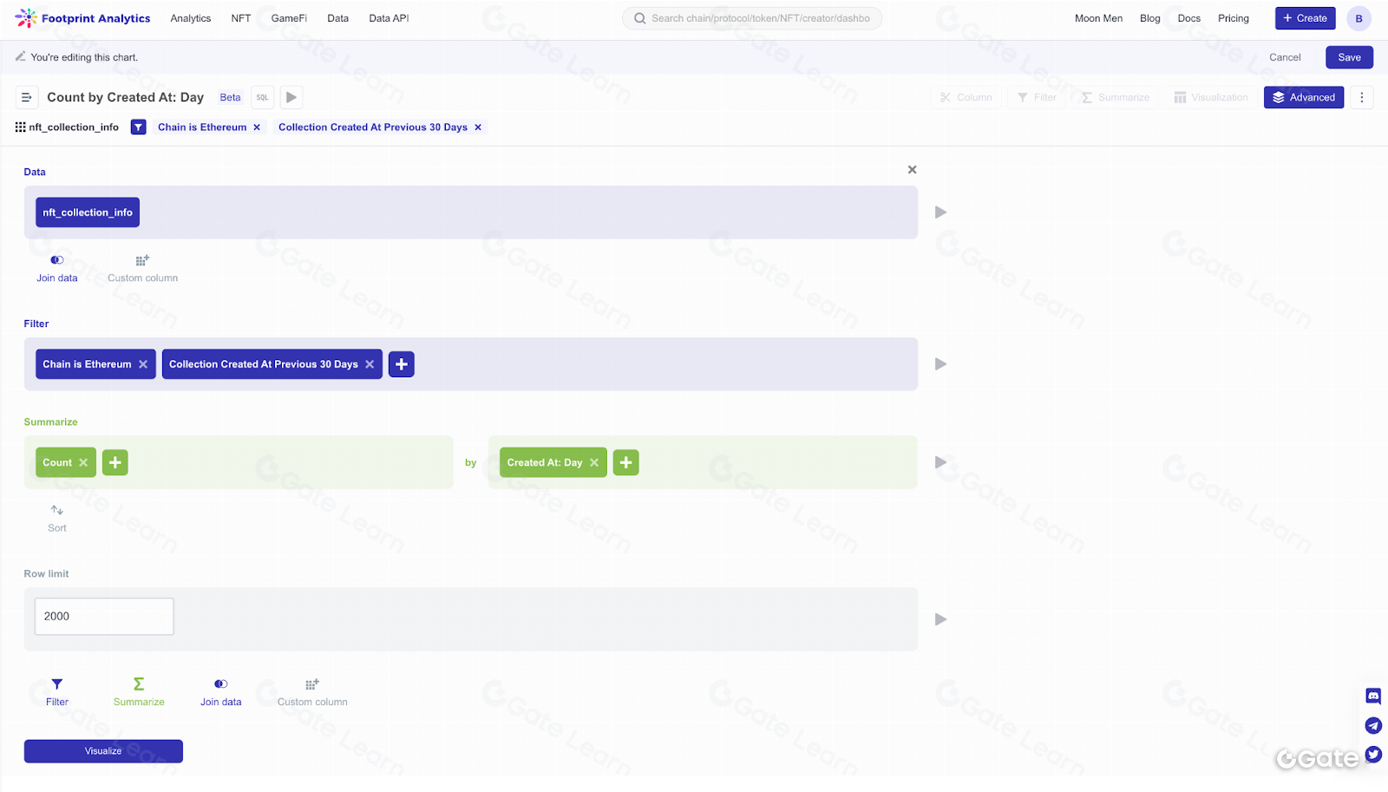Image resolution: width=1388 pixels, height=792 pixels.
Task: Open the Twitter link icon
Action: coord(1373,755)
